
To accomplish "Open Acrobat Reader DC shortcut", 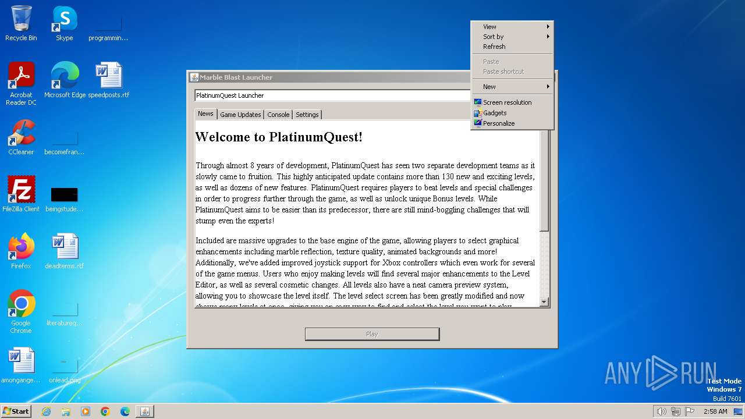I will click(x=21, y=83).
